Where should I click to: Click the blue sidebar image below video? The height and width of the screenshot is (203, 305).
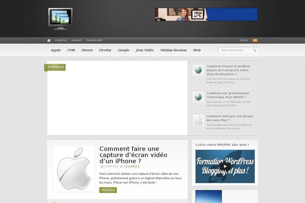(208, 196)
